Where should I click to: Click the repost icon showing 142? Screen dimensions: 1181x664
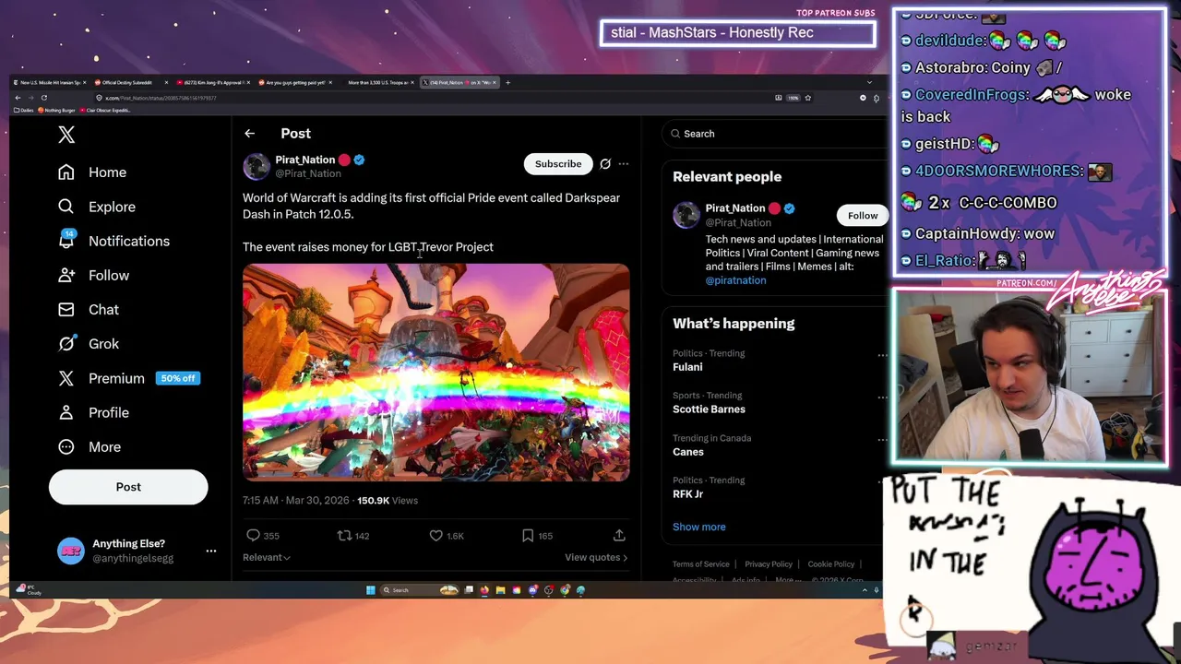coord(344,535)
